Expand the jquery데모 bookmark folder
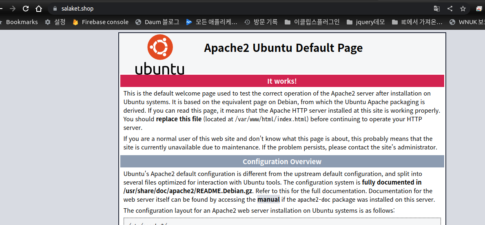 (366, 22)
